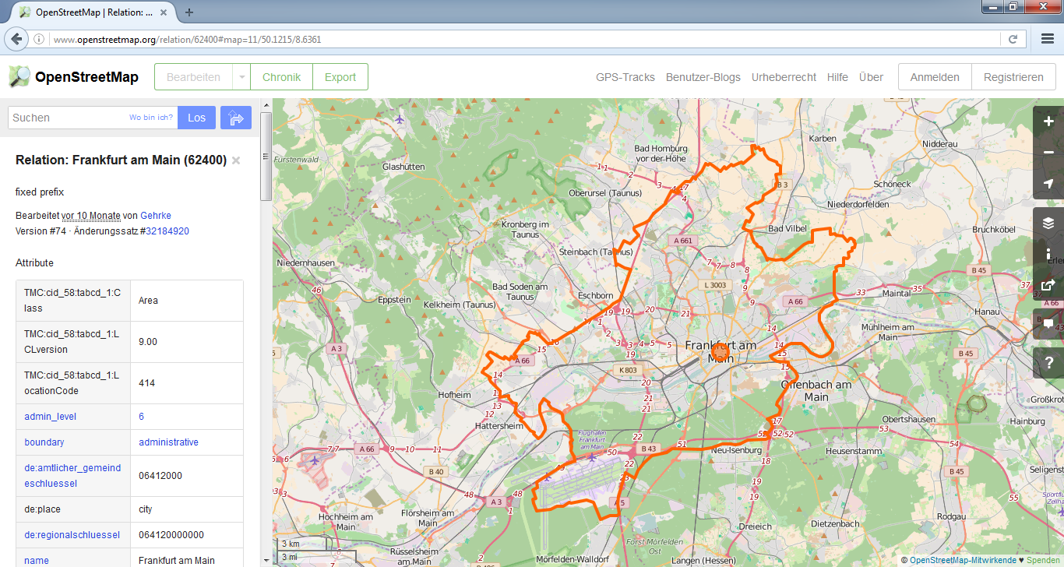The width and height of the screenshot is (1064, 567).
Task: Open the map layers panel
Action: 1048,223
